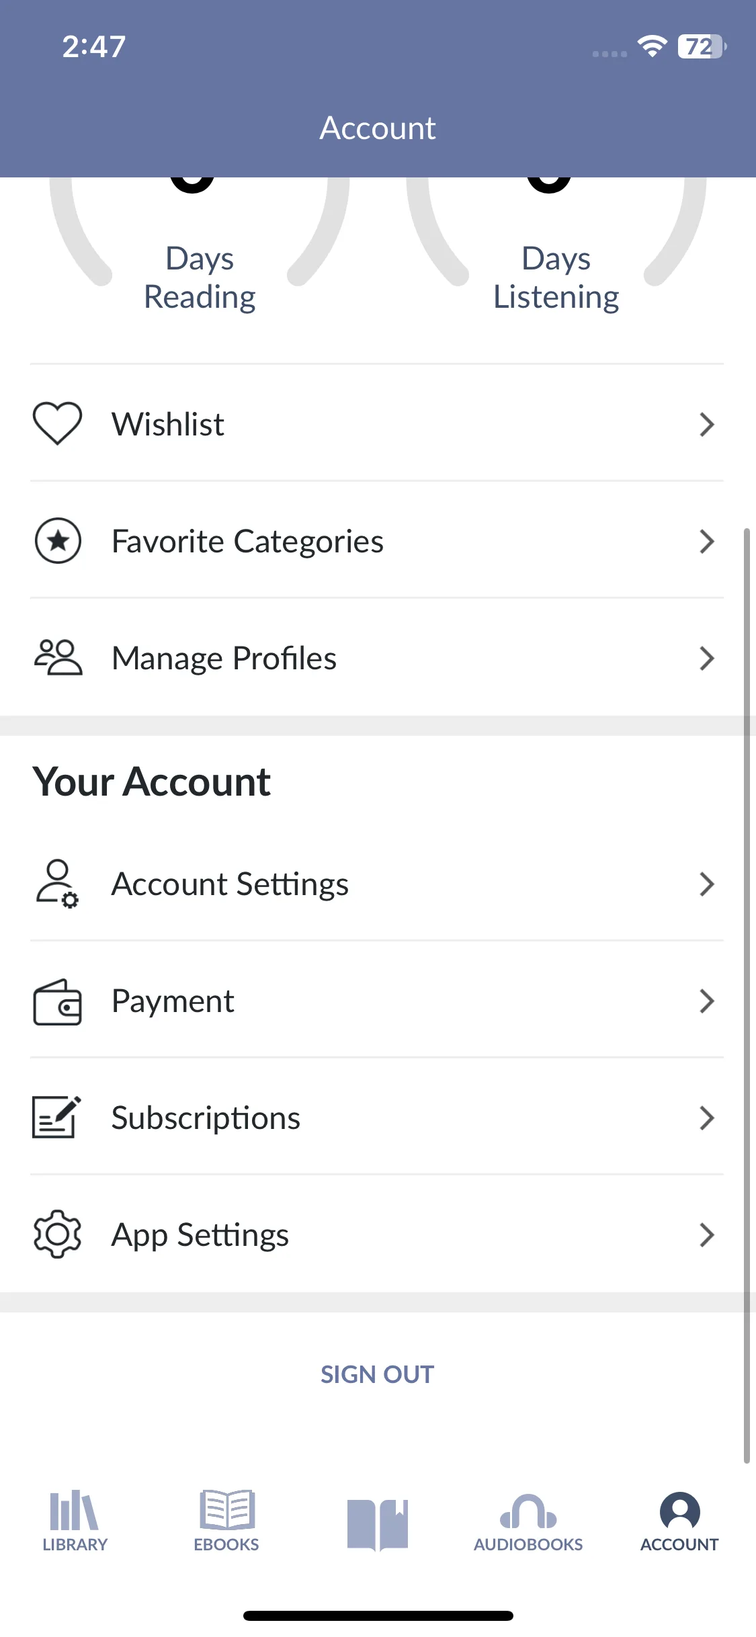756x1637 pixels.
Task: Tap the Sign Out button
Action: 378,1374
